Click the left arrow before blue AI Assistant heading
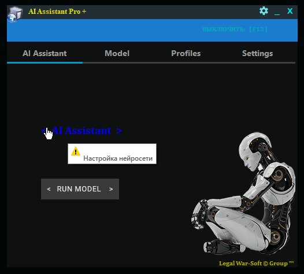Screen dimensions: 304x274 [43, 130]
